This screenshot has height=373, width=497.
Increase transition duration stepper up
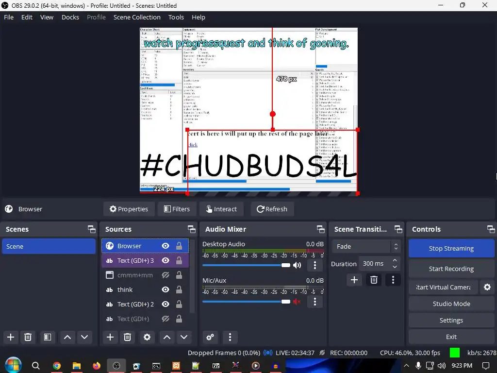395,260
